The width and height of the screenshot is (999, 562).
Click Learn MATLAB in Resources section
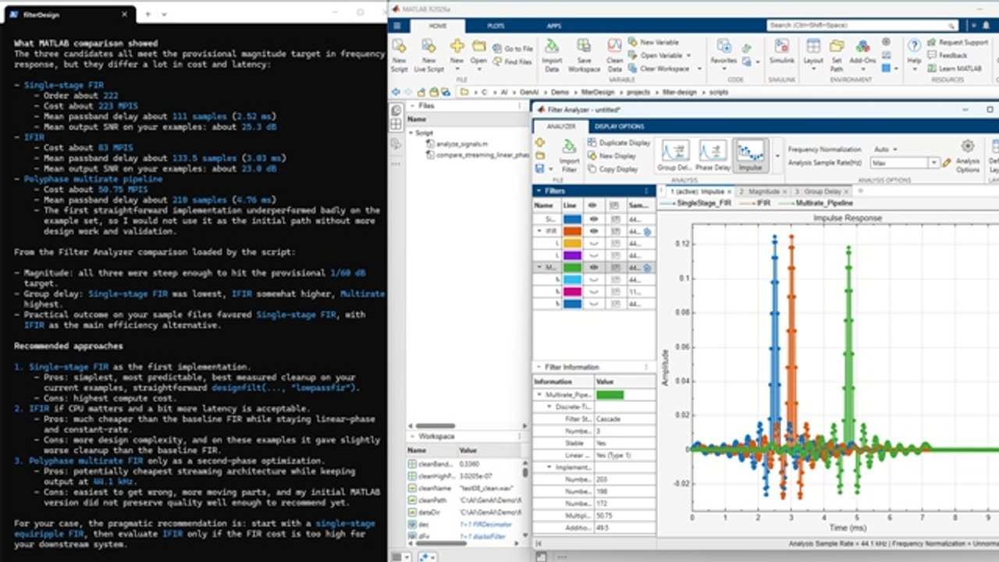coord(954,69)
